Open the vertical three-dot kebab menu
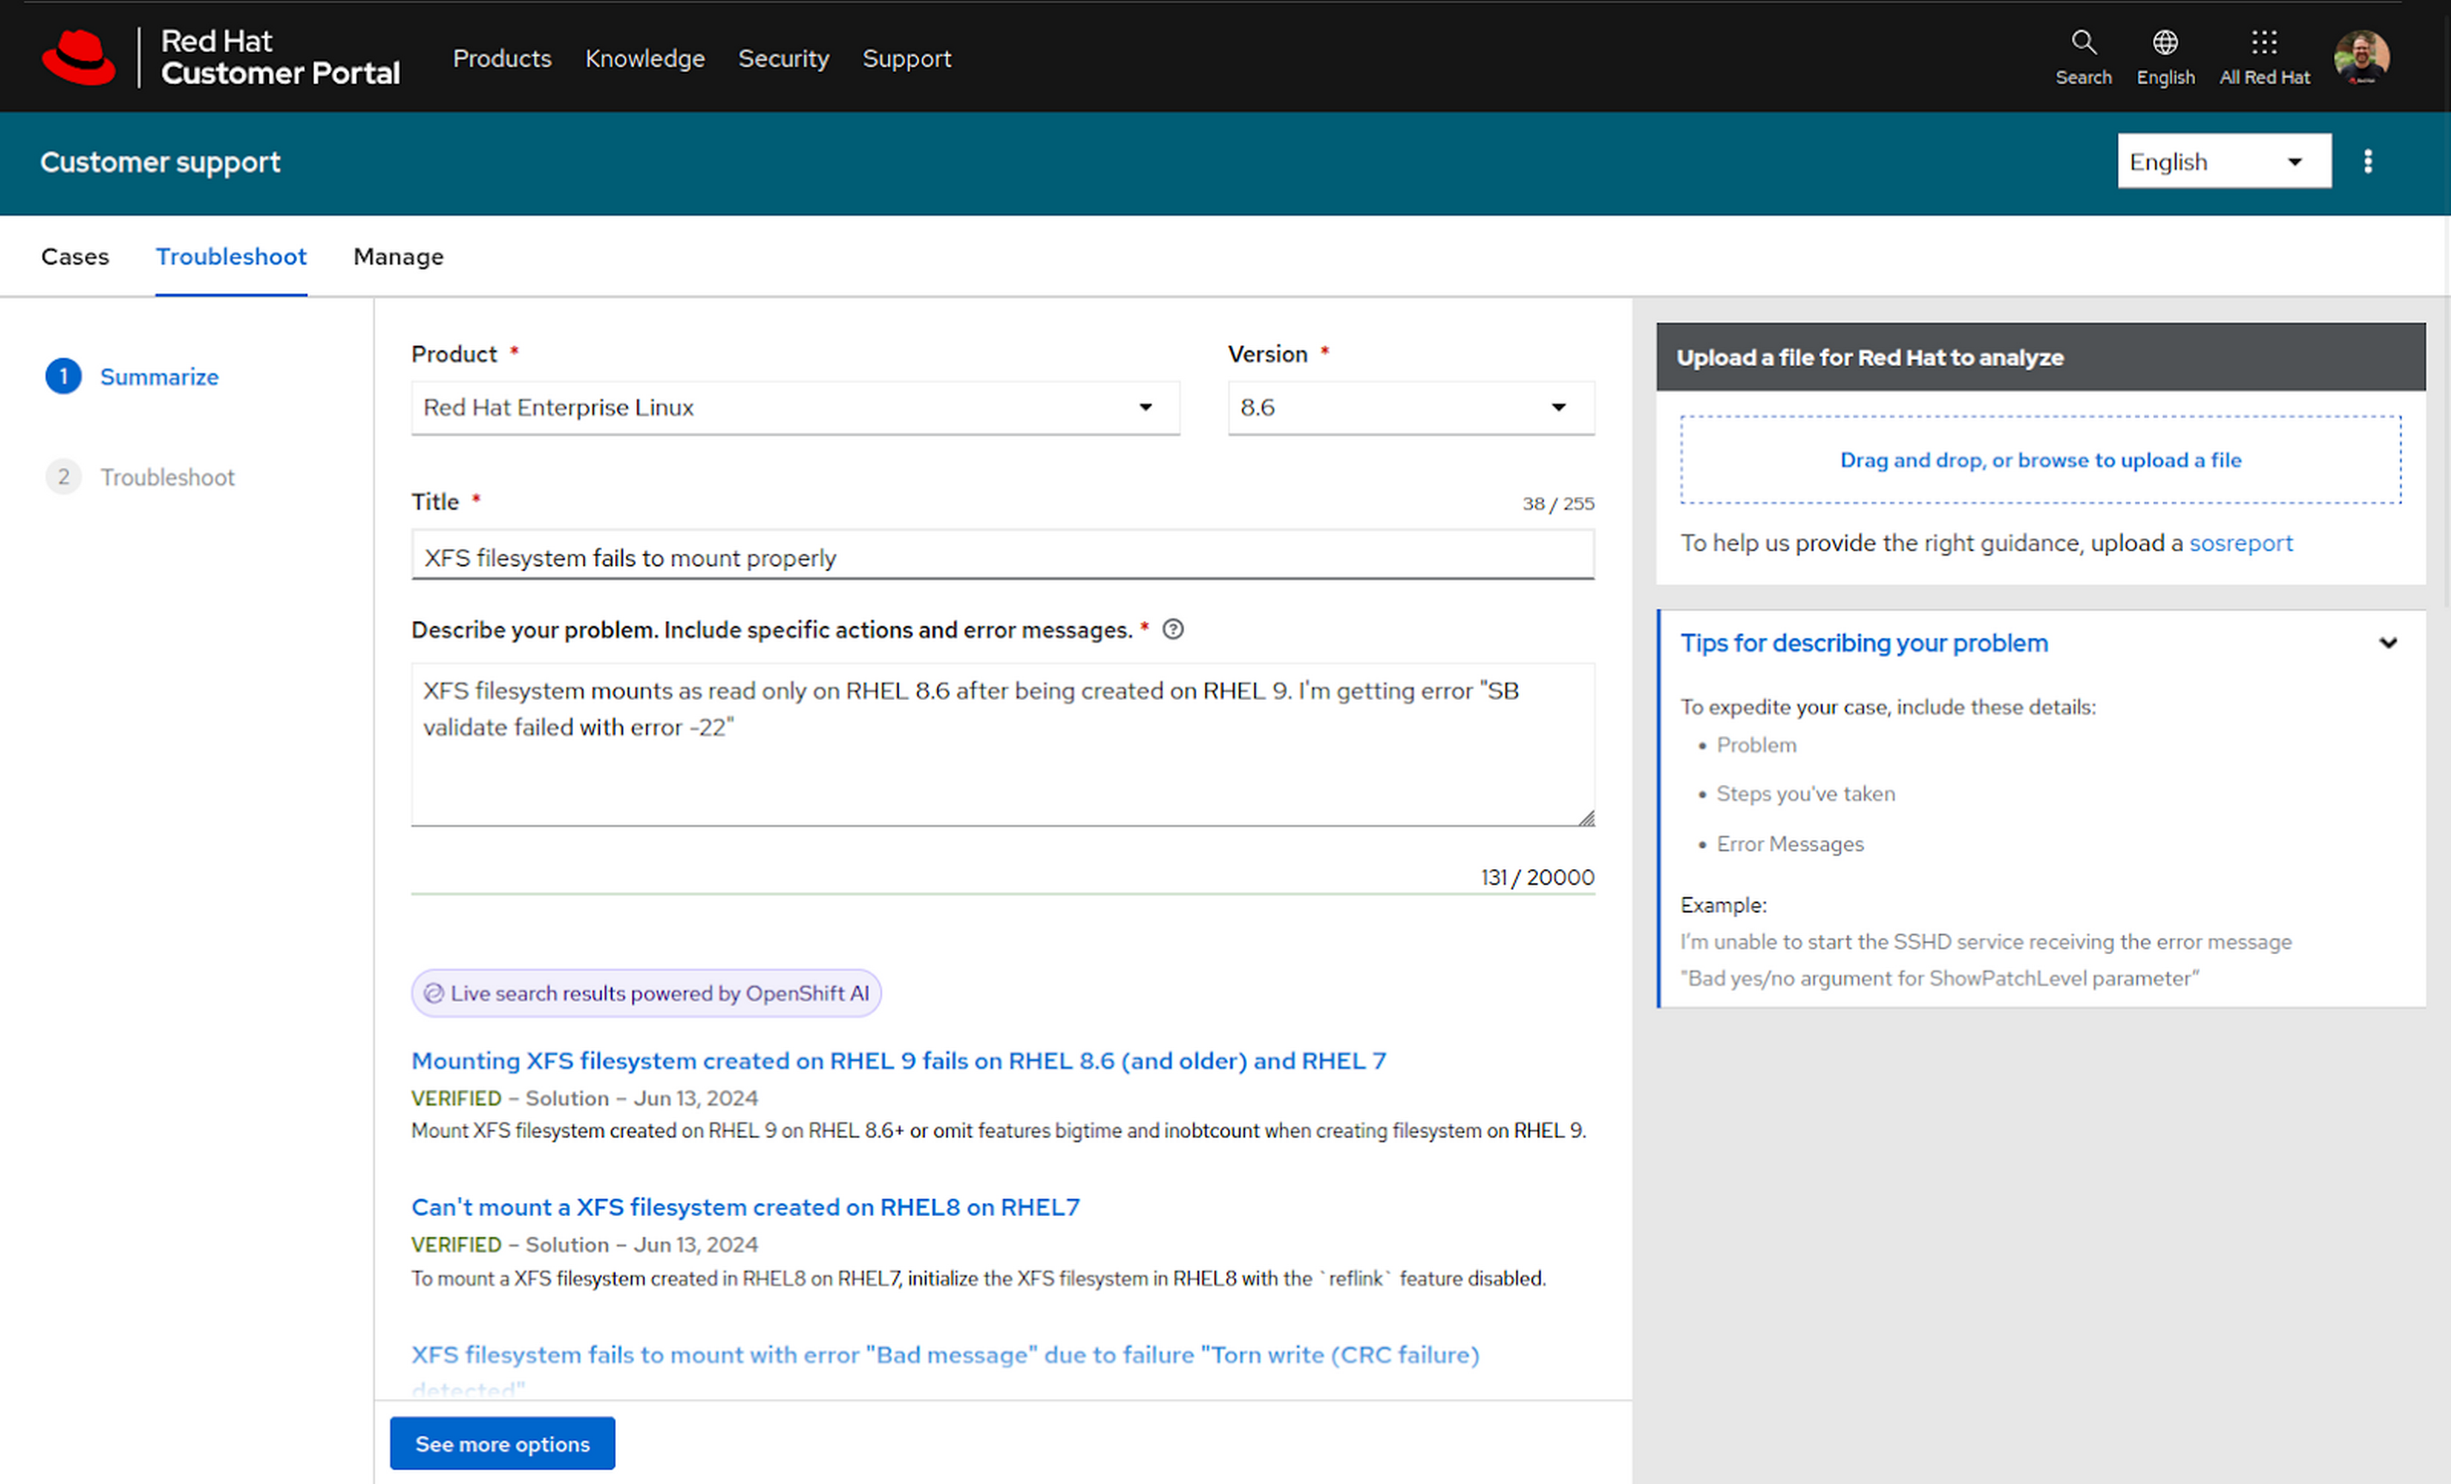2451x1484 pixels. [x=2368, y=161]
